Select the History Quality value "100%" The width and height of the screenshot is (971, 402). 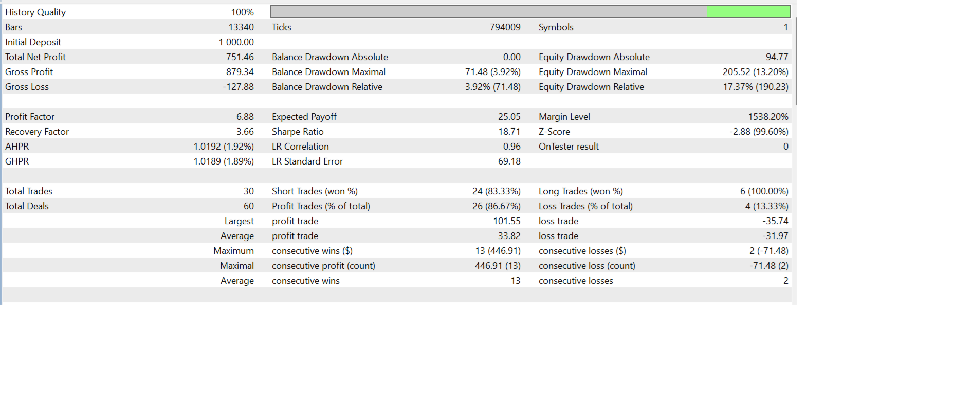coord(242,12)
